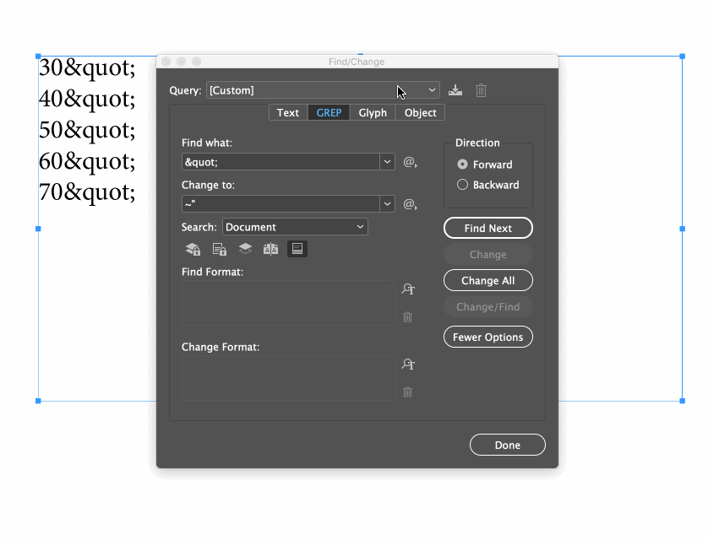Save the current search query
Viewport: 708px width, 540px height.
[455, 90]
